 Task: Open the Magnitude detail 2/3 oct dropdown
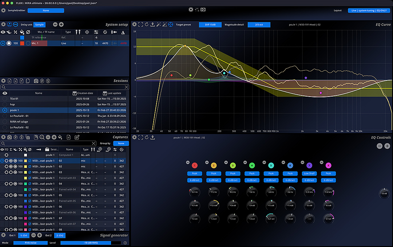pyautogui.click(x=259, y=25)
